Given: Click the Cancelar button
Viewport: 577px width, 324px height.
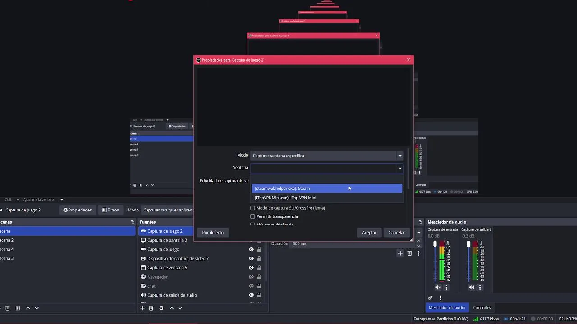Looking at the screenshot, I should coord(397,233).
